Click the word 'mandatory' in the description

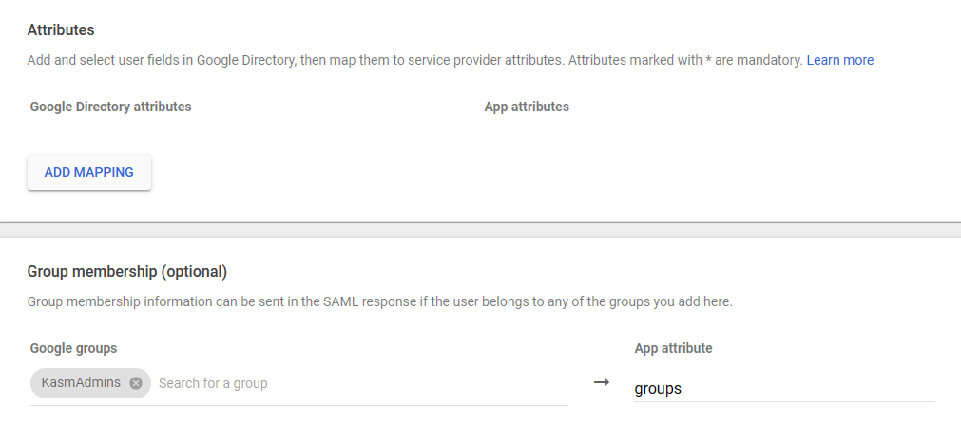tap(770, 60)
